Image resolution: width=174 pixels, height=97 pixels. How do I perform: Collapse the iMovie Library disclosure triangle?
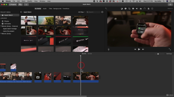point(1,34)
